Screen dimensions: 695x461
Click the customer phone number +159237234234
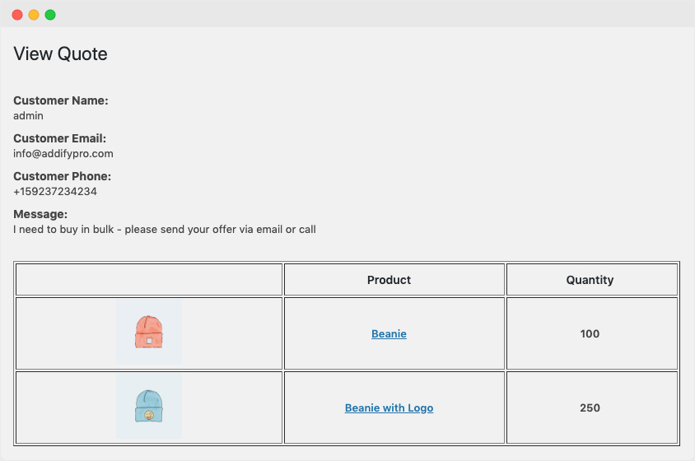click(55, 192)
